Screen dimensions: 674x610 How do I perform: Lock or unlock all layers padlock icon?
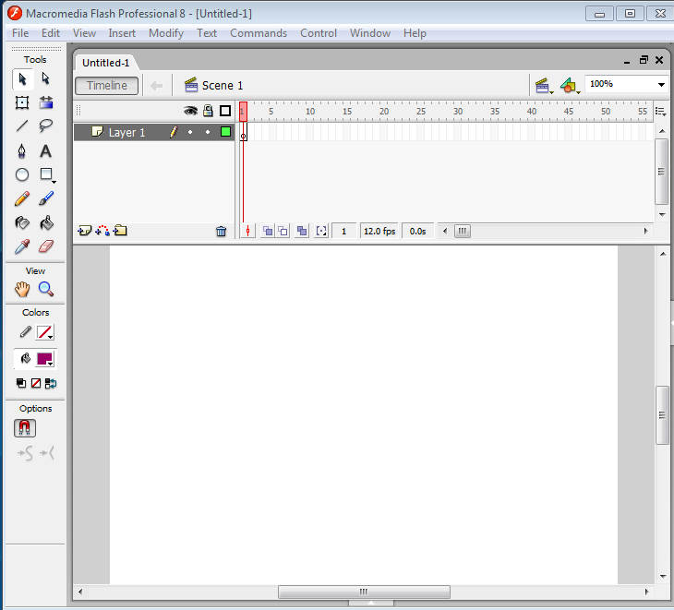point(208,111)
